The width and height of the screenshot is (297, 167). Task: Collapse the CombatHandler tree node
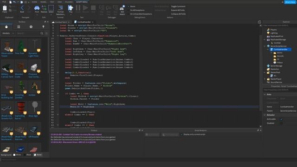[268, 50]
